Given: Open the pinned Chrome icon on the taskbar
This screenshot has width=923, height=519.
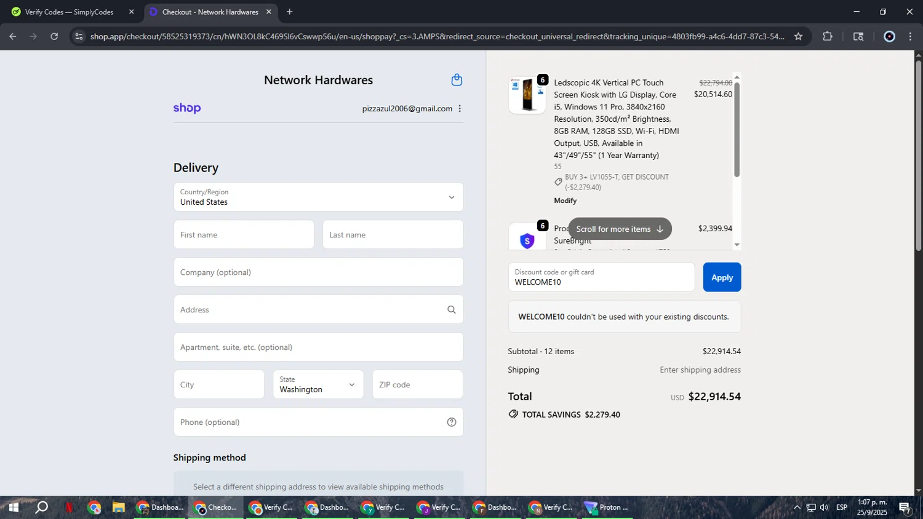Looking at the screenshot, I should [94, 507].
